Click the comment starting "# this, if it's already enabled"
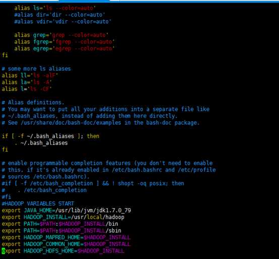 point(109,170)
